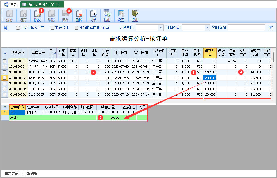Select row checkbox for 1010100001
This screenshot has width=277, height=178.
pyautogui.click(x=4, y=61)
